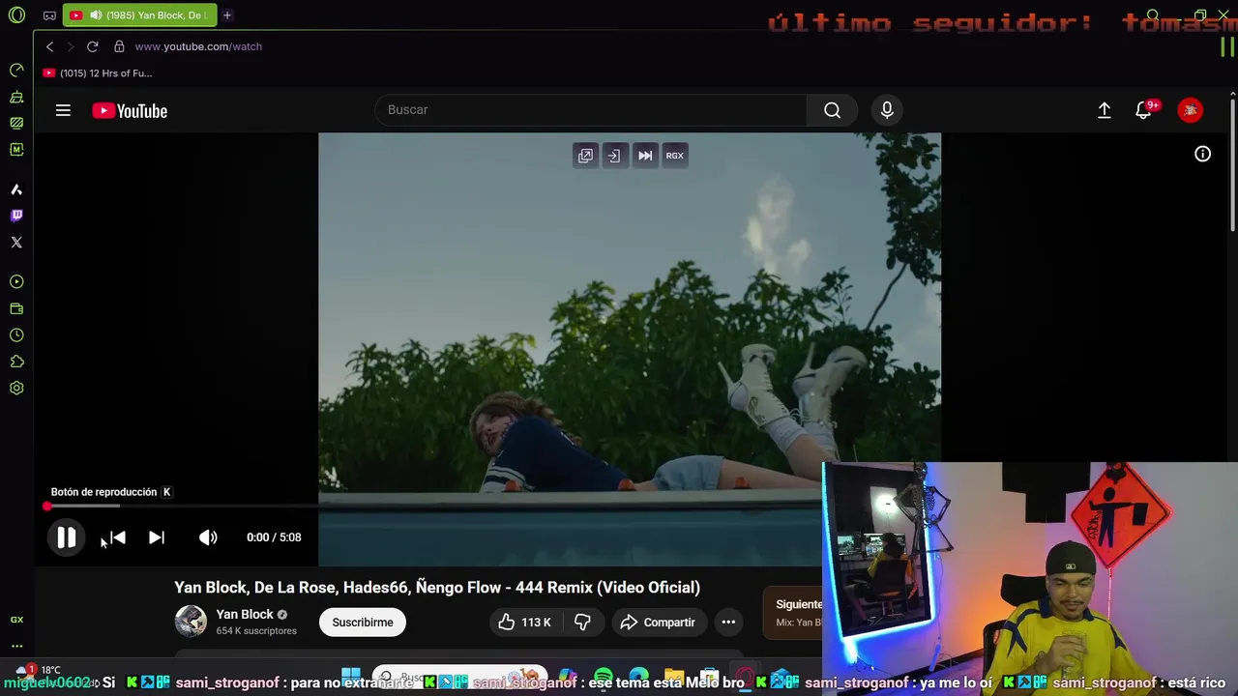This screenshot has width=1238, height=696.
Task: Subscribe with the Suscribirme button
Action: coord(363,623)
